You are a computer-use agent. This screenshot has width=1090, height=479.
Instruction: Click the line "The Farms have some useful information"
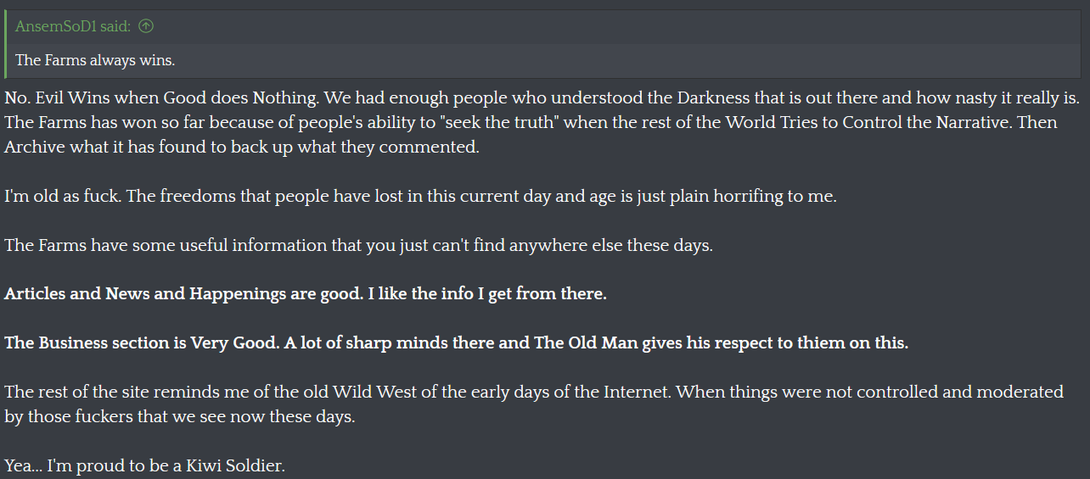coord(170,245)
